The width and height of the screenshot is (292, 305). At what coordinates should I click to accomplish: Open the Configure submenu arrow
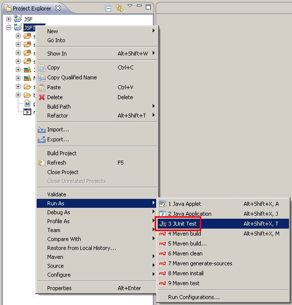click(x=154, y=274)
